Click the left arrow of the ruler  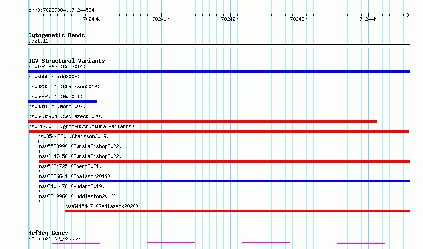[x=29, y=15]
